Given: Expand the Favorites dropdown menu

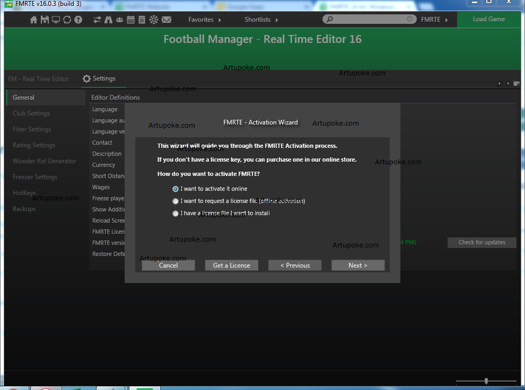Looking at the screenshot, I should pos(205,20).
